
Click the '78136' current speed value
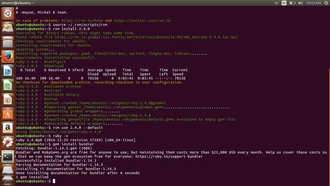pos(180,78)
